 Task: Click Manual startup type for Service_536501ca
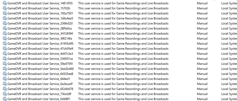(202, 59)
